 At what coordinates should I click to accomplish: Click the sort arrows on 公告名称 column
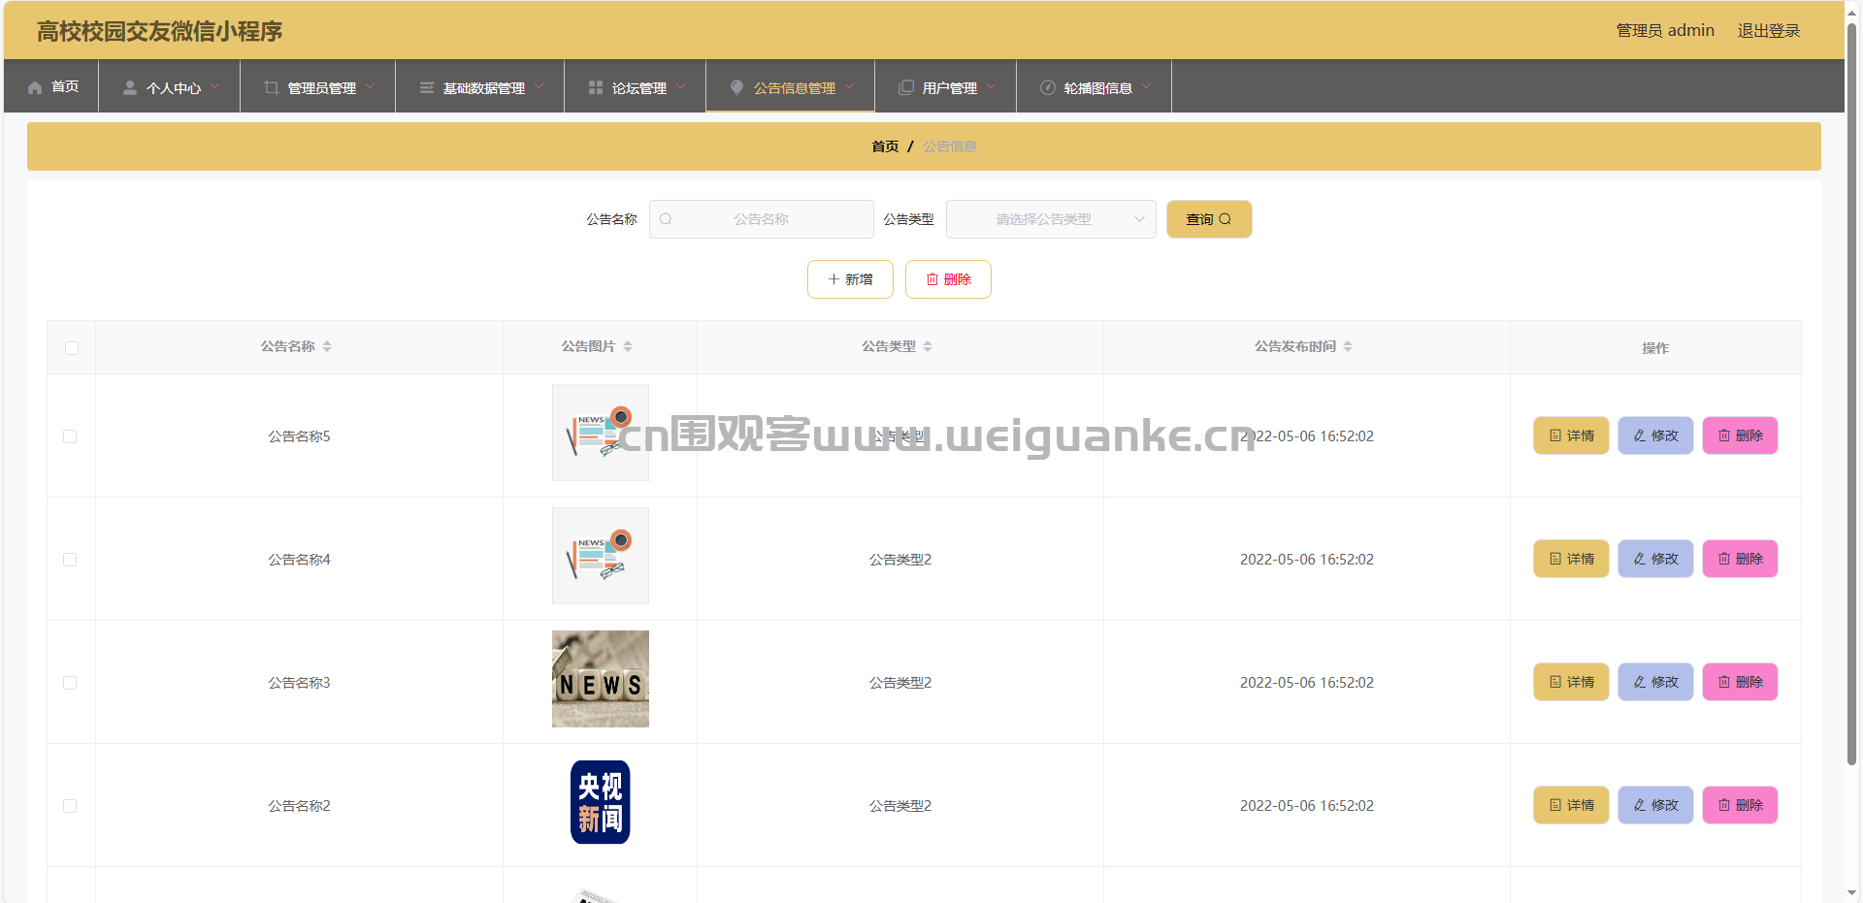click(x=327, y=346)
